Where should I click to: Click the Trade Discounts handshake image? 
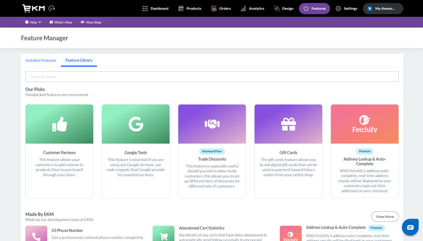click(x=212, y=124)
